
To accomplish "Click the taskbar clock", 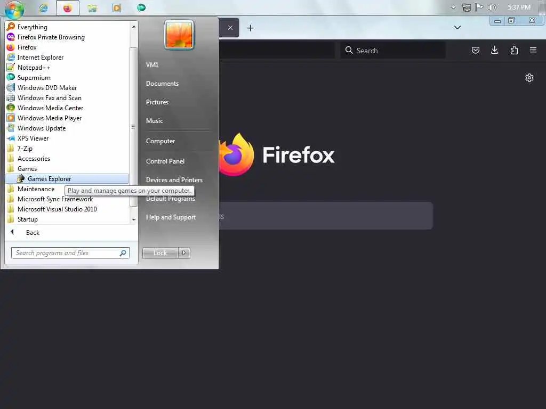I will tap(518, 7).
